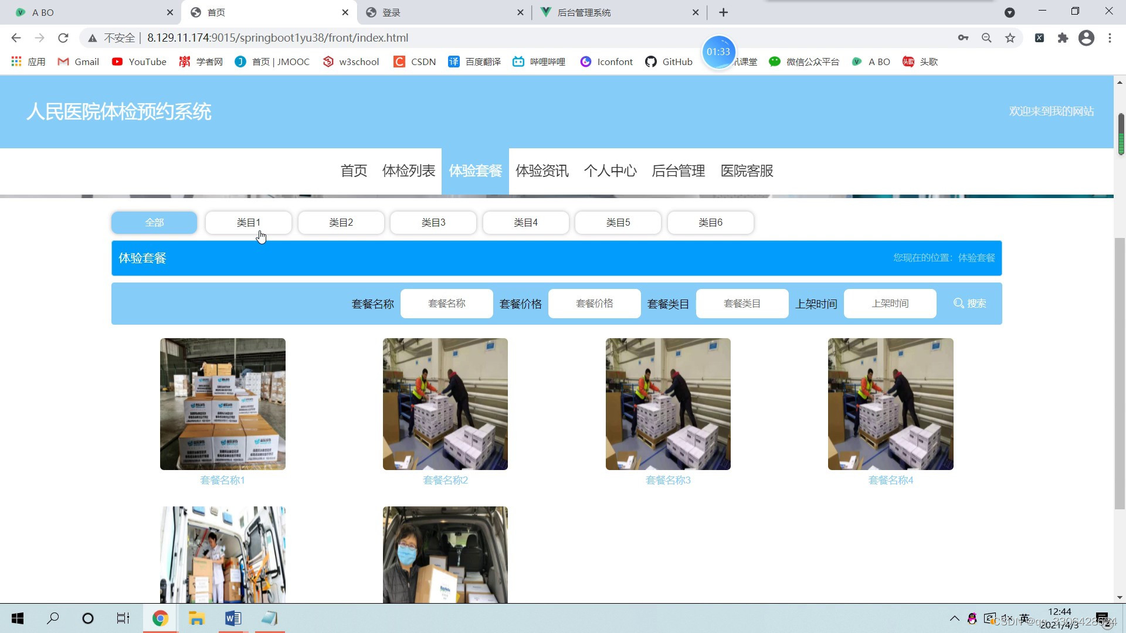Open Word from the Windows taskbar
1126x633 pixels.
pyautogui.click(x=233, y=618)
